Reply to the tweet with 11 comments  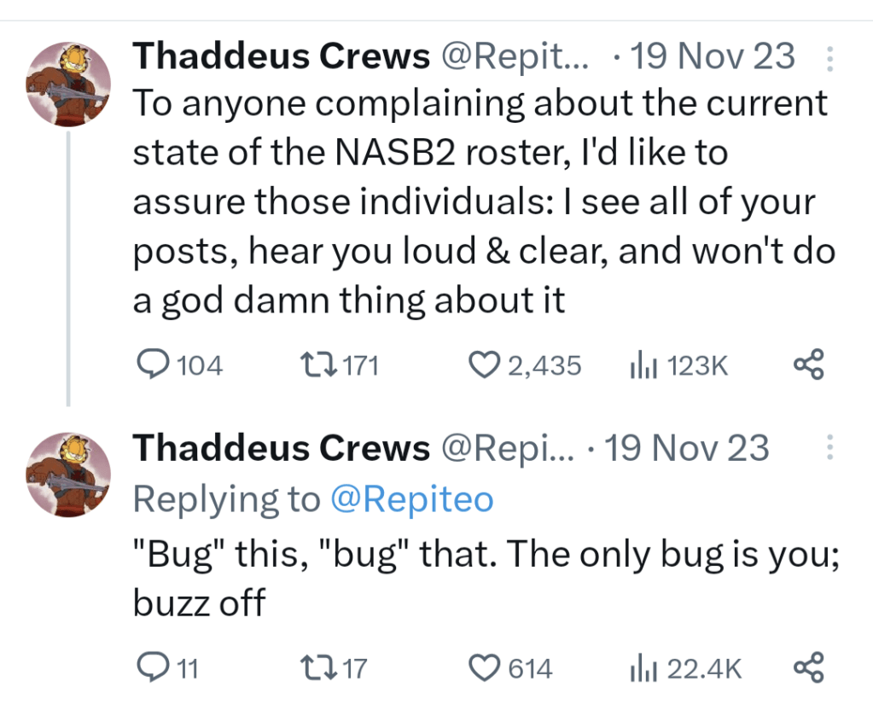point(154,668)
